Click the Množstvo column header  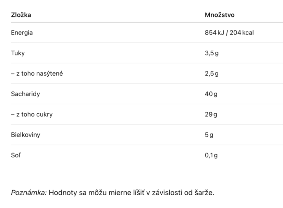tap(220, 15)
